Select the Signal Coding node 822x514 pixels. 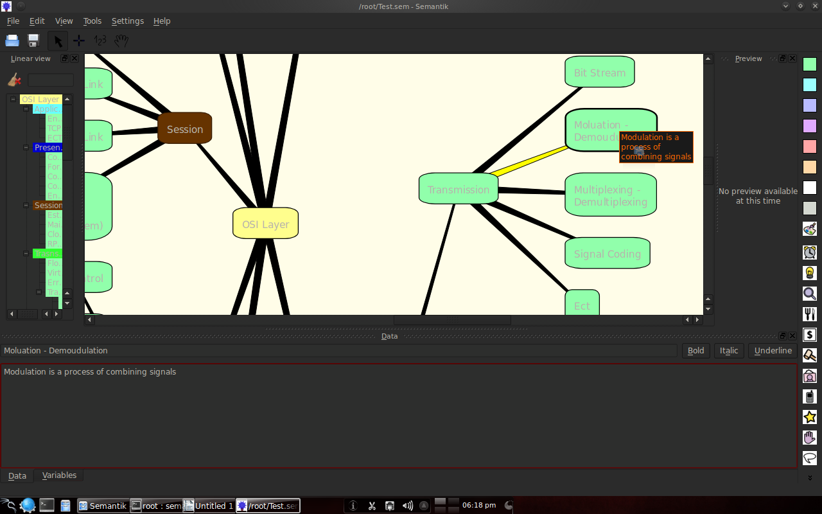(x=608, y=253)
